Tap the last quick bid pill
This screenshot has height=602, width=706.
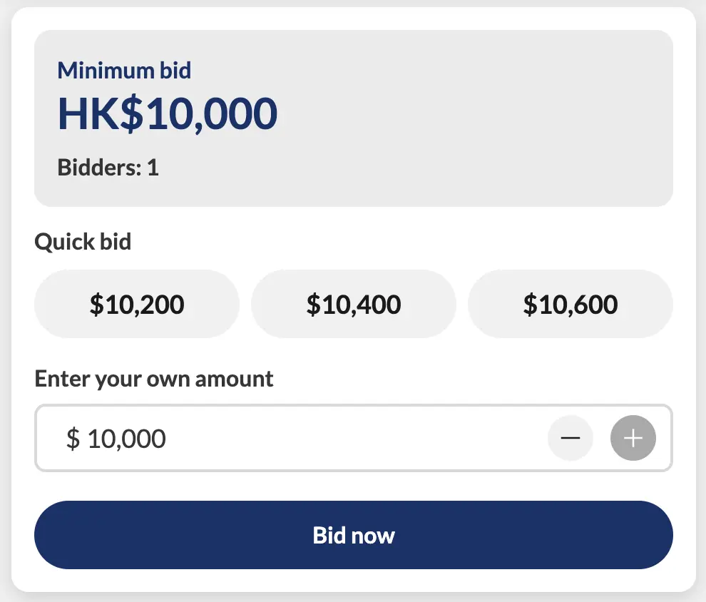point(571,305)
